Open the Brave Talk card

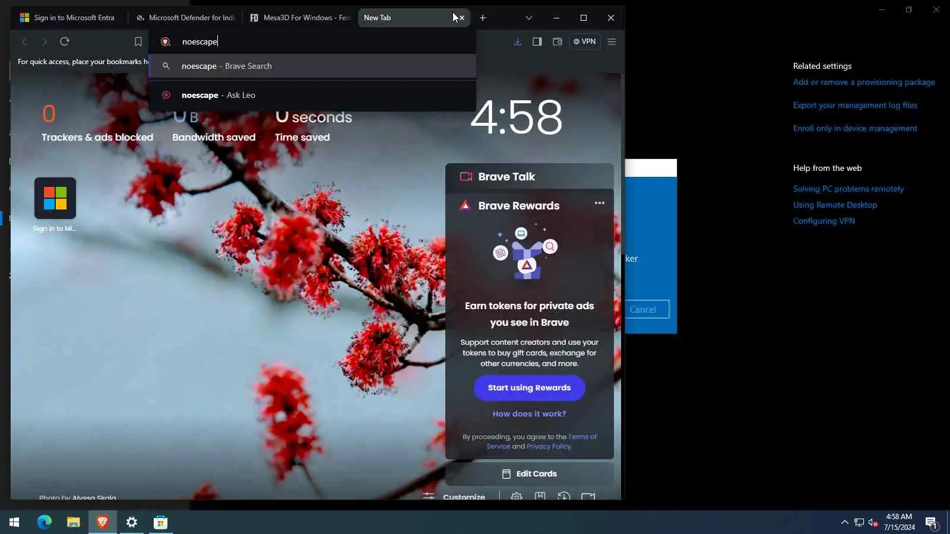[x=530, y=176]
